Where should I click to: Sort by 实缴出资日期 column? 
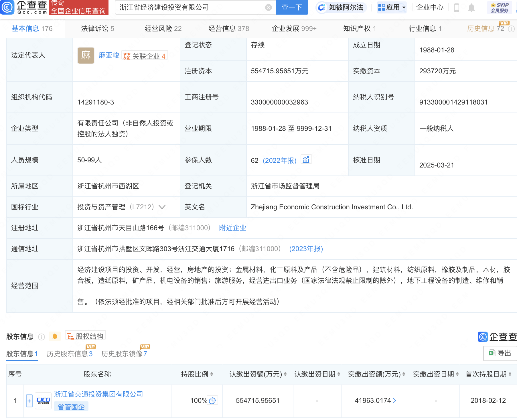click(x=457, y=374)
